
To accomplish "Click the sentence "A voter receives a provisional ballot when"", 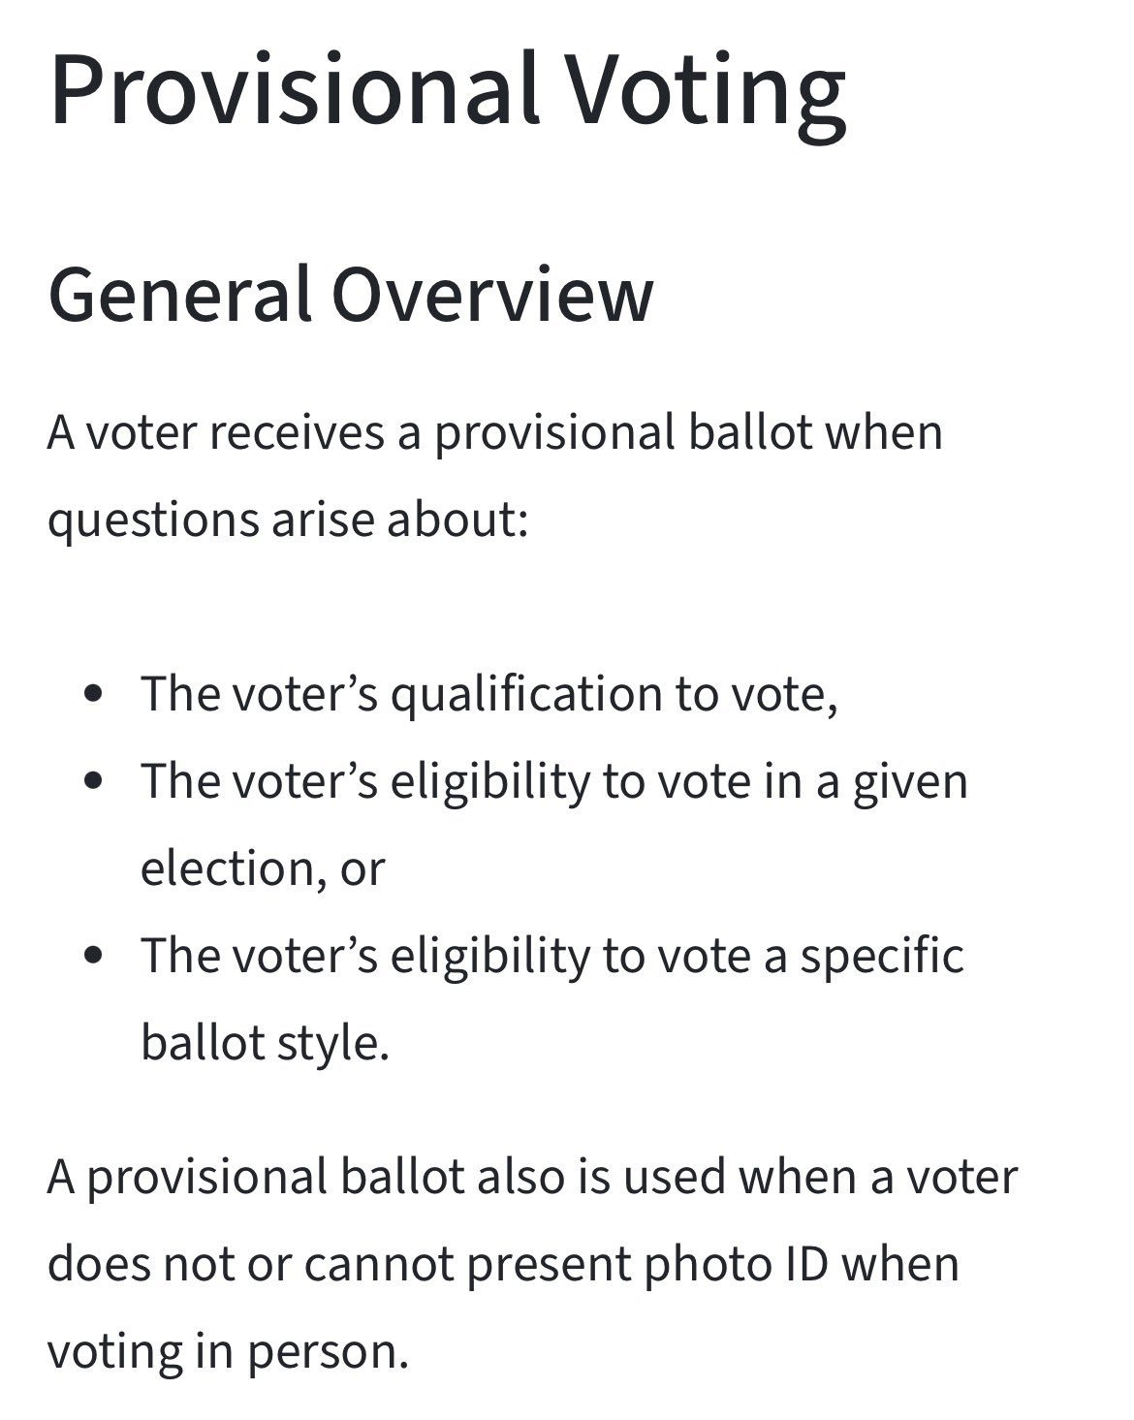I will click(x=494, y=432).
